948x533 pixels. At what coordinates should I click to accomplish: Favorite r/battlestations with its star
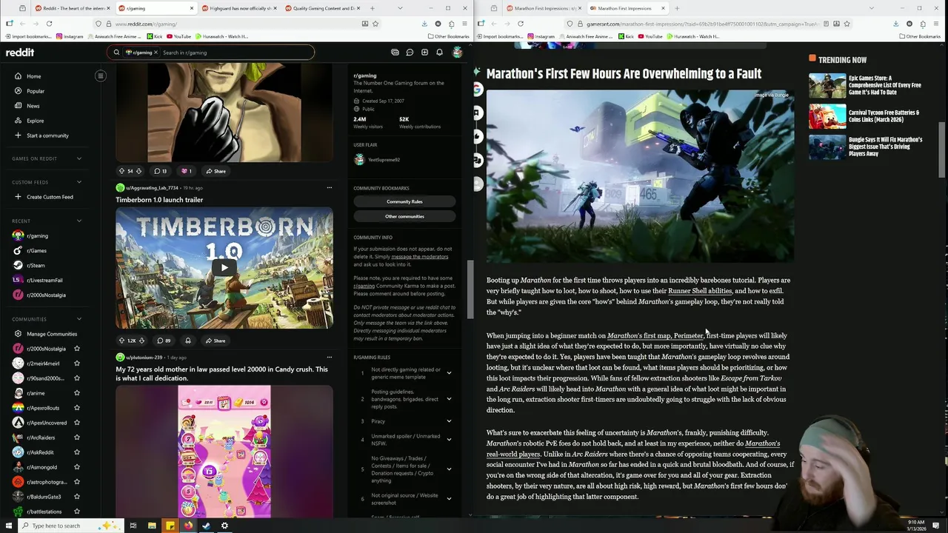coord(77,512)
